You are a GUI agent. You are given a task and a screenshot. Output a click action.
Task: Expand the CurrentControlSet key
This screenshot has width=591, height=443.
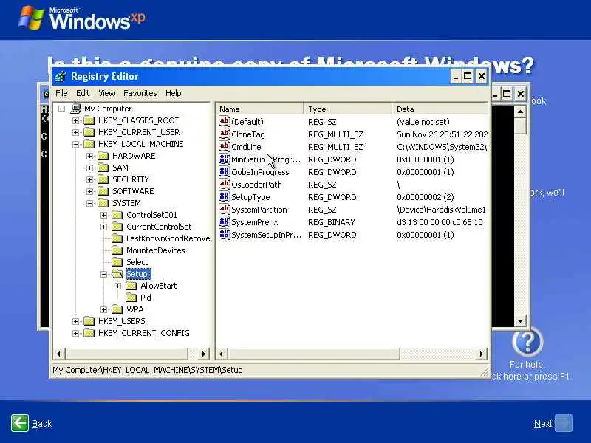tap(104, 227)
